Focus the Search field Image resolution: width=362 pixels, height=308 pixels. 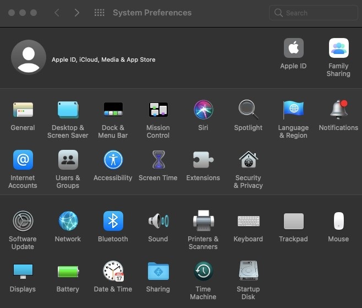313,13
